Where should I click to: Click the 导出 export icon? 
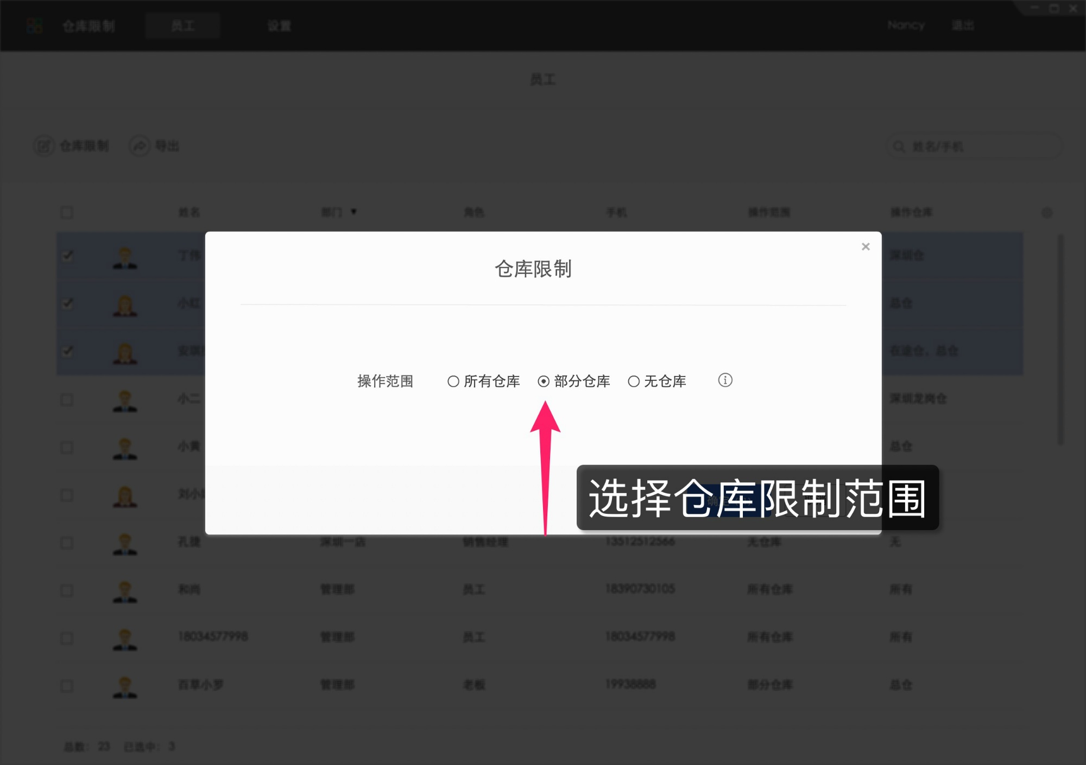click(x=138, y=146)
